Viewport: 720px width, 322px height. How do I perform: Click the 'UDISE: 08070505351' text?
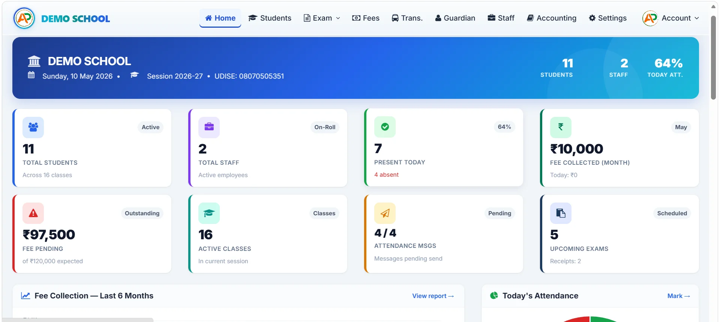249,76
